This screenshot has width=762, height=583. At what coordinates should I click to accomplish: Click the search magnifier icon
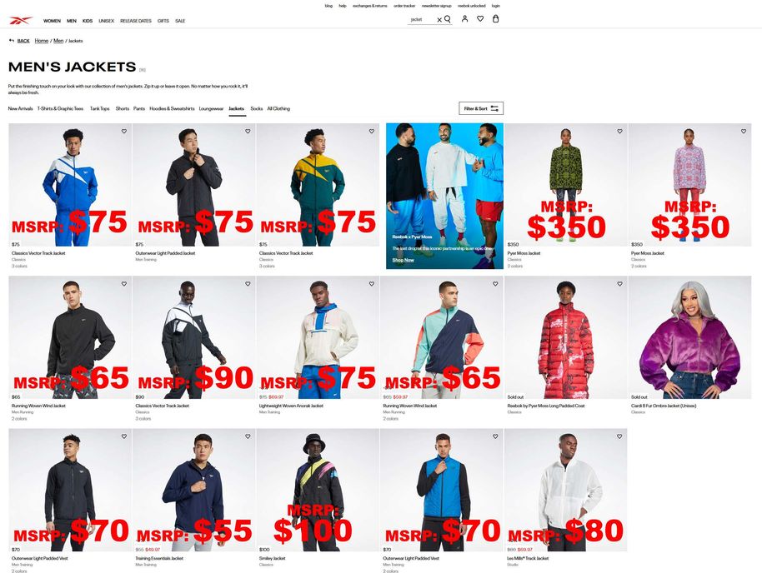(448, 19)
